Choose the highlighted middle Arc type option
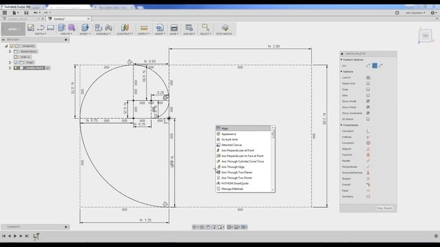The height and width of the screenshot is (247, 440). [x=375, y=66]
